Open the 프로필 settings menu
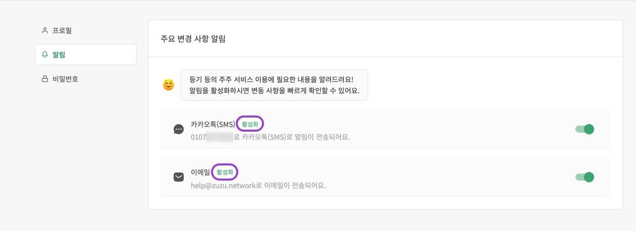 tap(62, 30)
